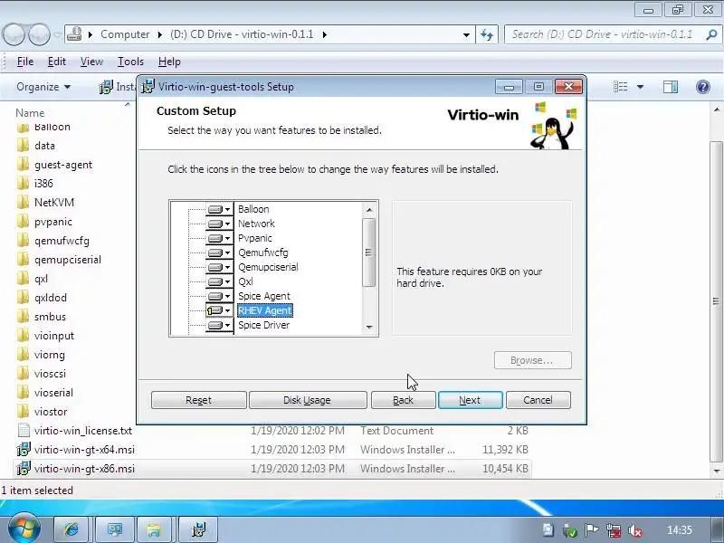Open Balloon feature install-state dropdown icon

point(219,209)
